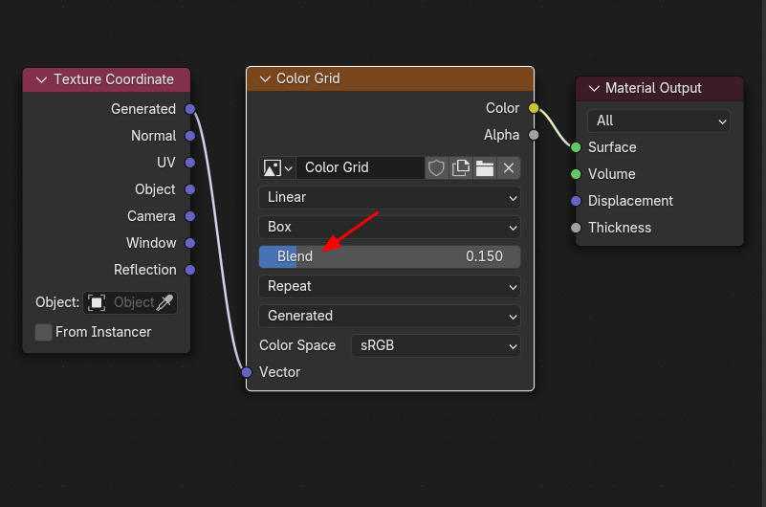
Task: Enable the From Instancer checkbox
Action: pos(43,332)
